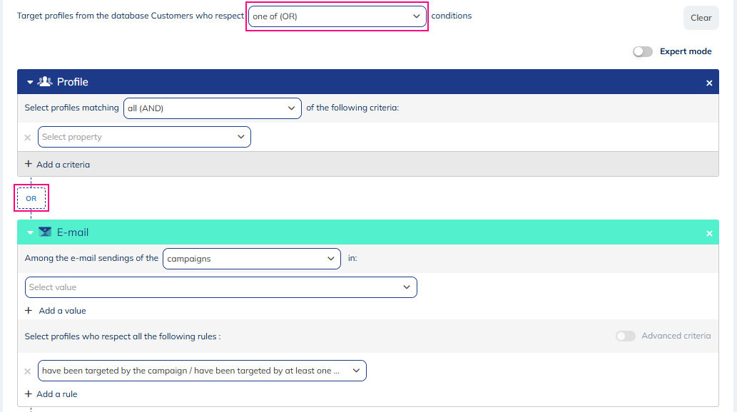Enable Expert mode toggle
Viewport: 737px width, 412px height.
(x=642, y=51)
